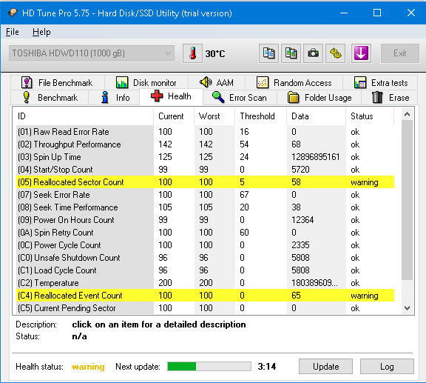Viewport: 426px width, 383px height.
Task: Open the Folder Usage tab
Action: [x=319, y=98]
